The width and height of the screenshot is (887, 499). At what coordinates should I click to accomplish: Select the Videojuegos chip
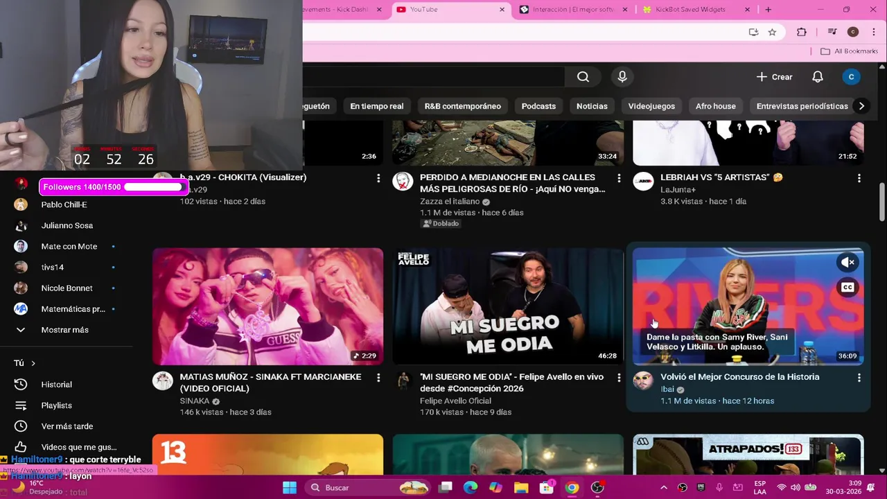[651, 106]
